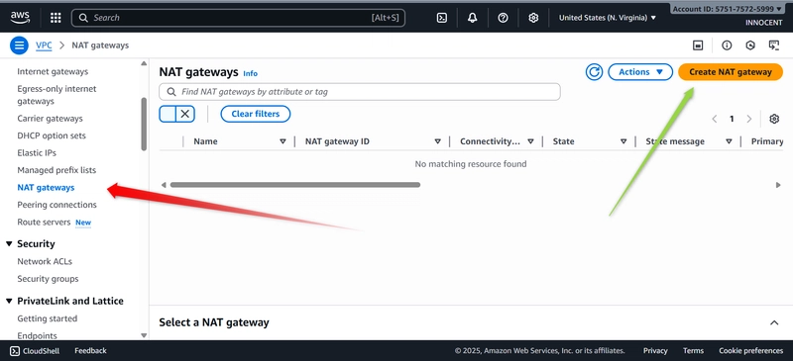Go to previous page of results
The height and width of the screenshot is (361, 793).
pyautogui.click(x=715, y=119)
